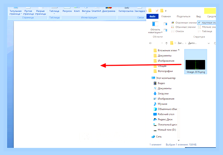This screenshot has height=155, width=223.
Task: Open Вложения элект folder in tree
Action: click(x=165, y=50)
